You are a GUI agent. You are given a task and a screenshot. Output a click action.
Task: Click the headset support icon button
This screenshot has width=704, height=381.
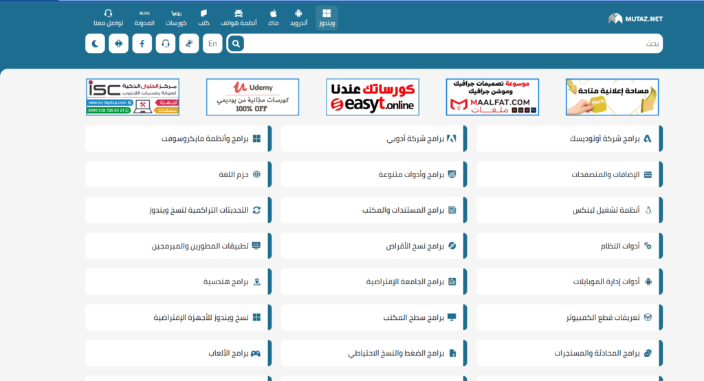click(165, 44)
